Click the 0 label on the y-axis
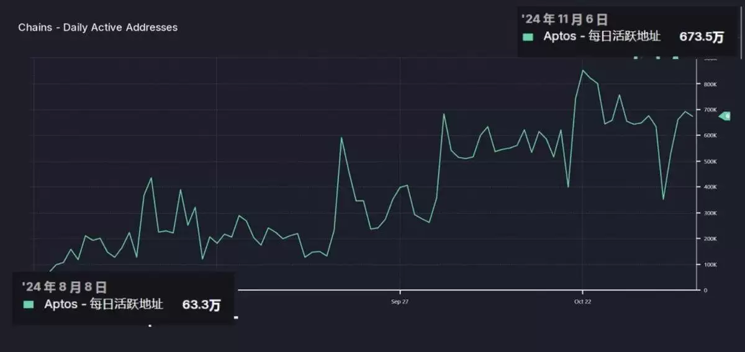The image size is (745, 352). pyautogui.click(x=705, y=290)
